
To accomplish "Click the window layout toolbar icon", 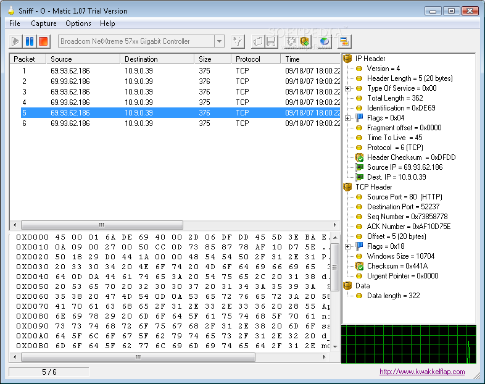I will [344, 41].
